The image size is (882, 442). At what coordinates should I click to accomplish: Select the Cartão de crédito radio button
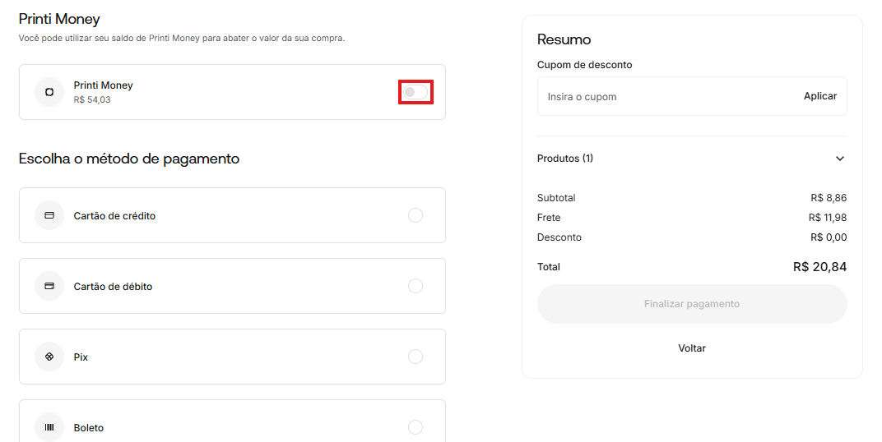(415, 215)
